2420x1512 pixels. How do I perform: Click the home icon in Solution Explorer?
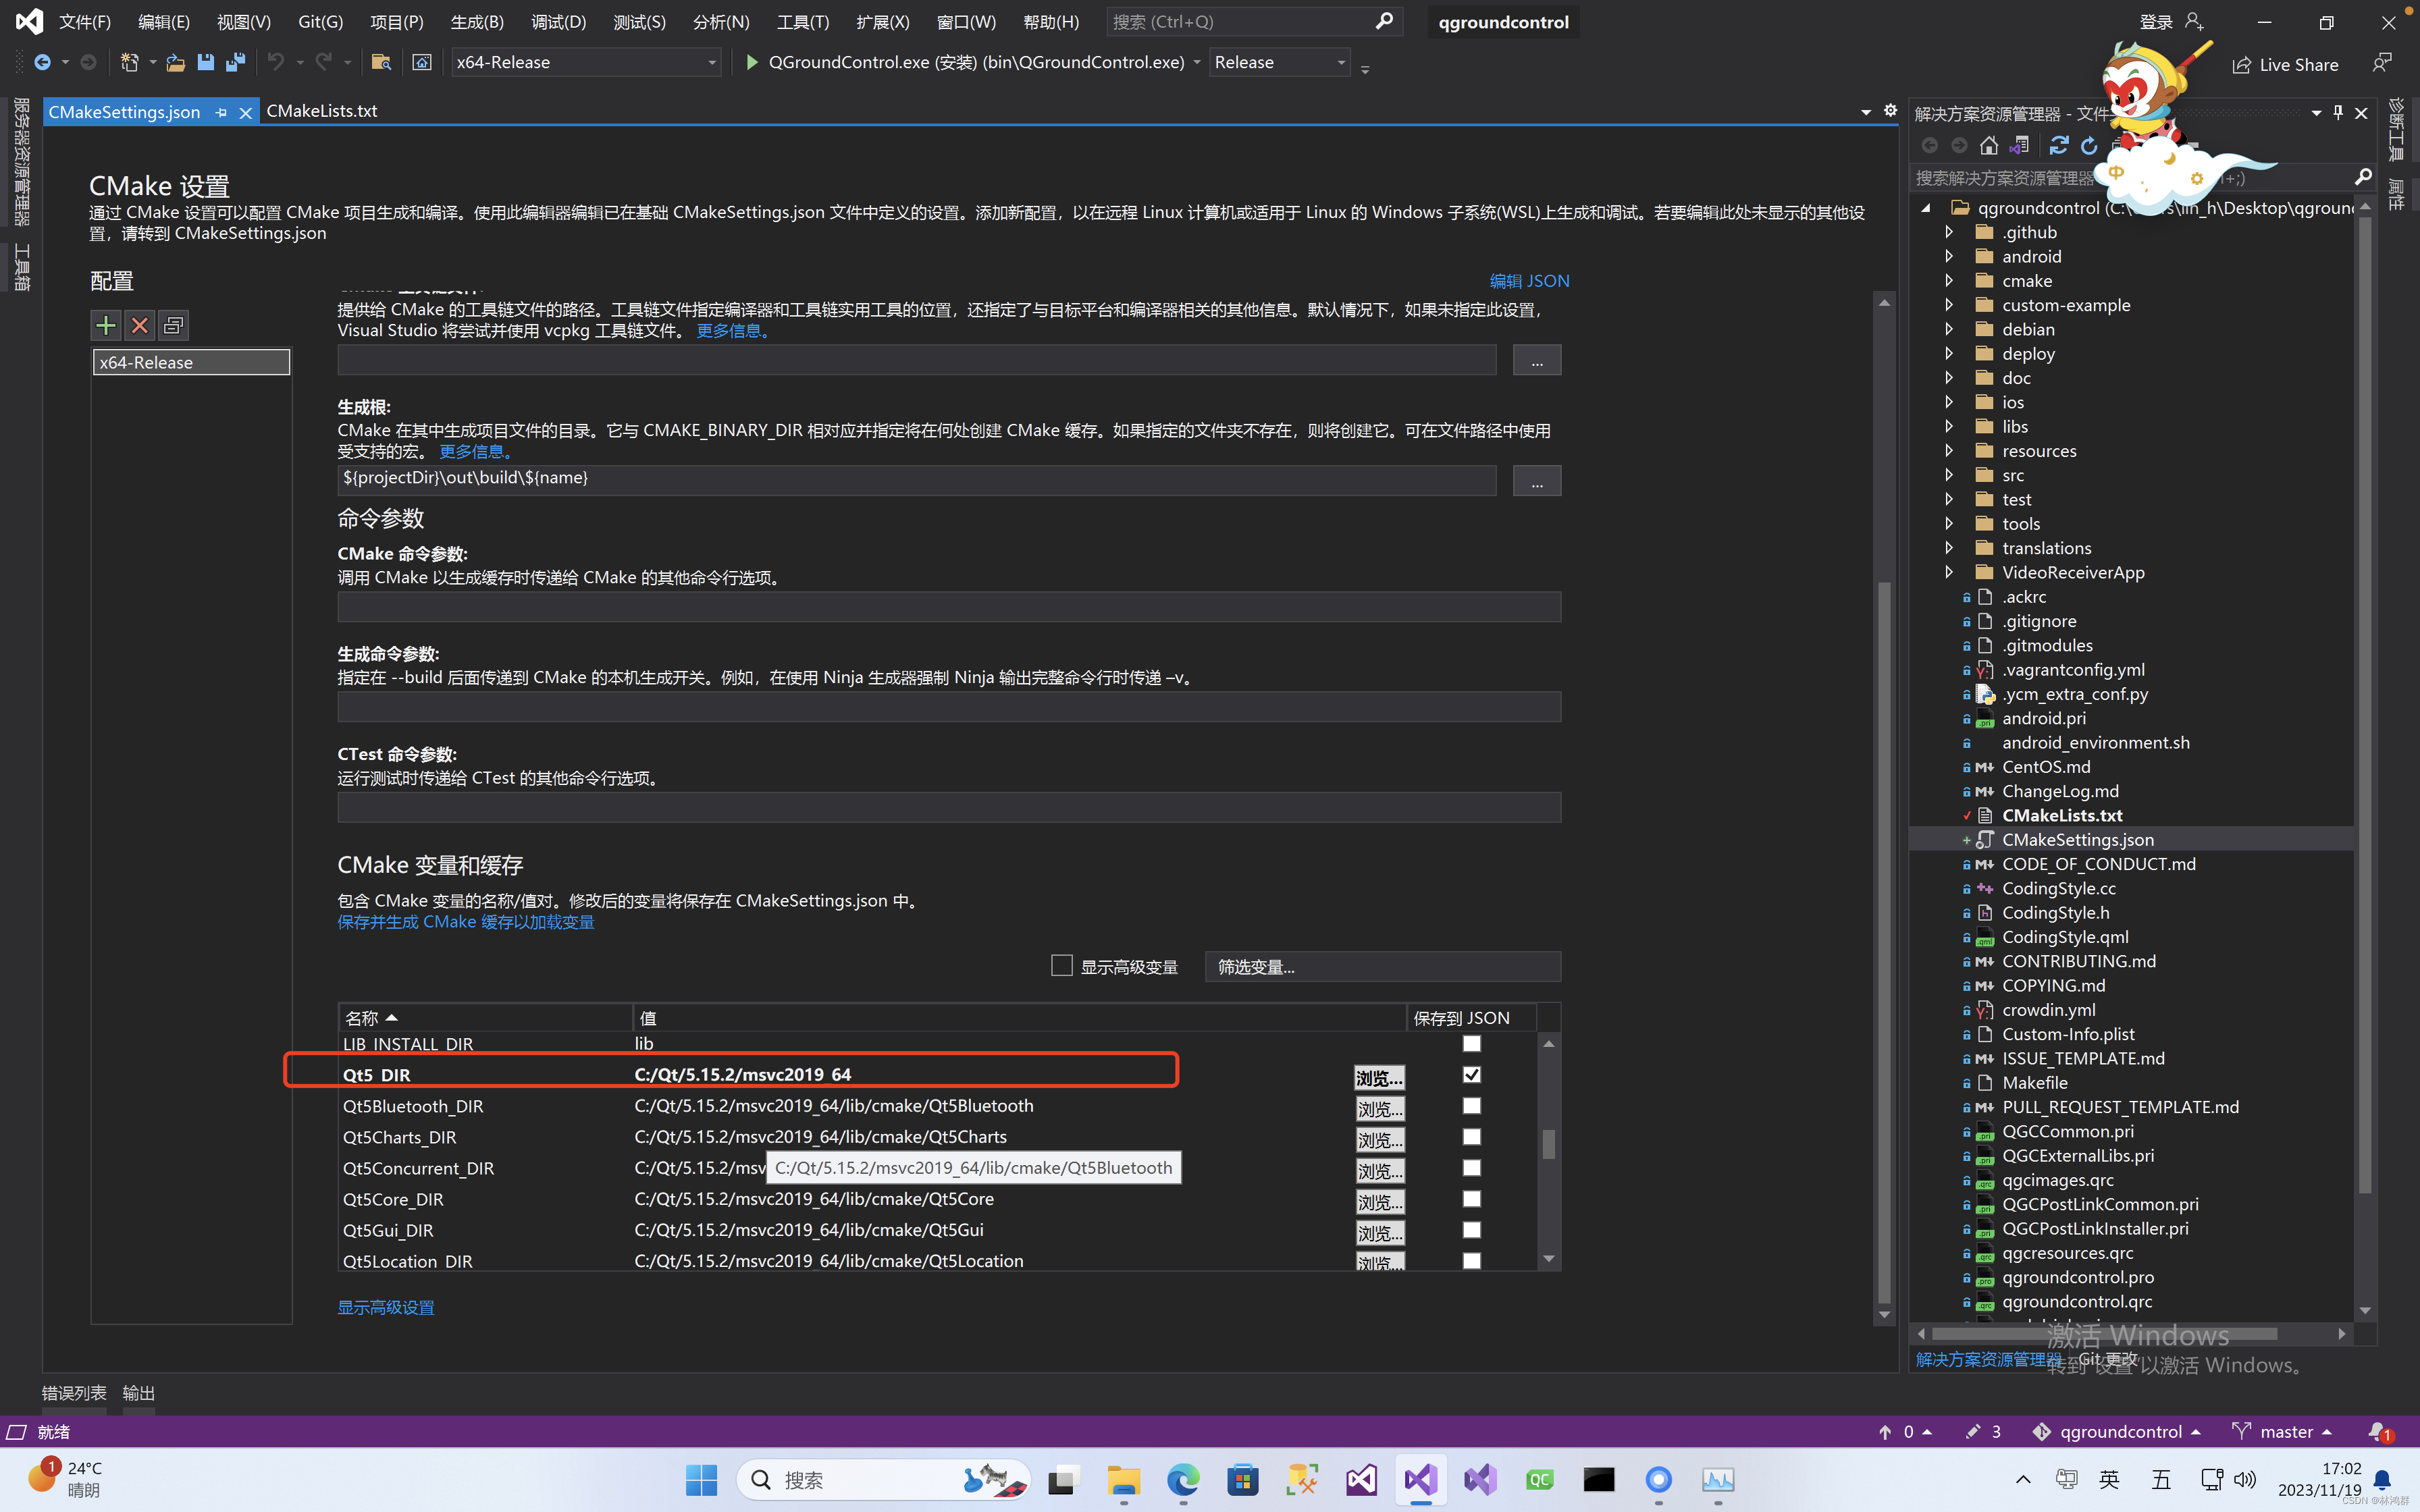tap(1989, 146)
